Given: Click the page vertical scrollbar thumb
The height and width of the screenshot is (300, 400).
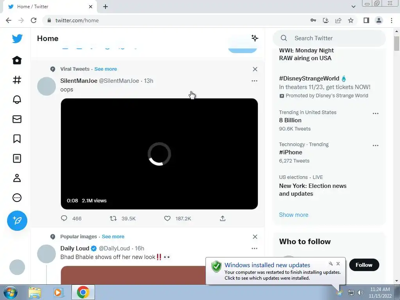Looking at the screenshot, I should tap(396, 43).
